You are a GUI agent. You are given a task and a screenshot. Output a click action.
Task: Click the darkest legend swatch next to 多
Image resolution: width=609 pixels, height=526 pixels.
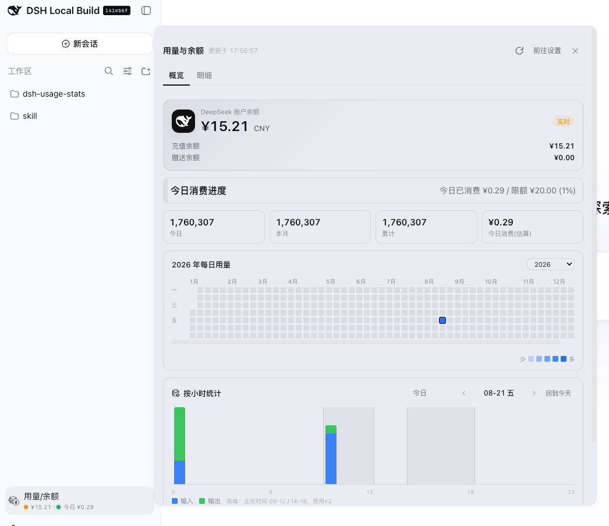pyautogui.click(x=564, y=359)
